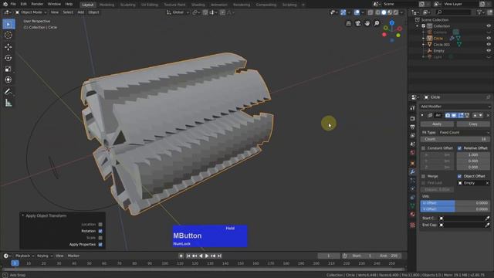Open the Modifiers wrench properties tab

(412, 171)
